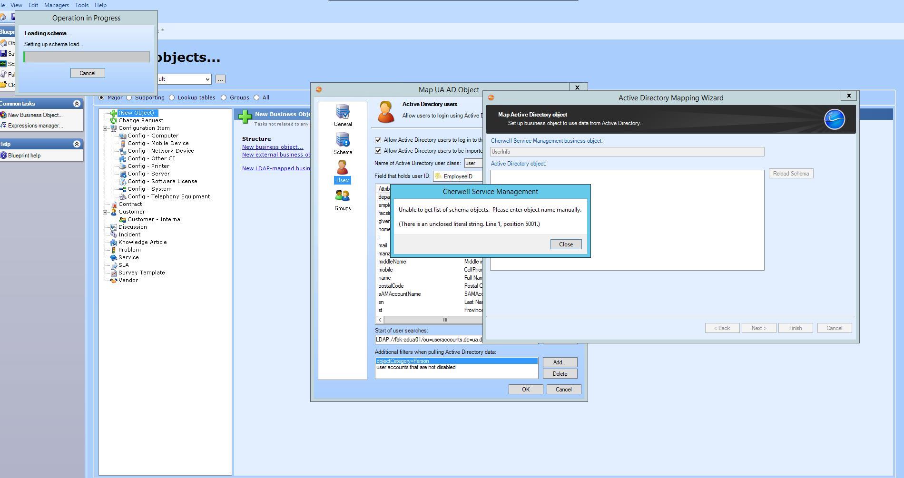904x478 pixels.
Task: Click the green plus New Business Object icon
Action: click(x=245, y=117)
